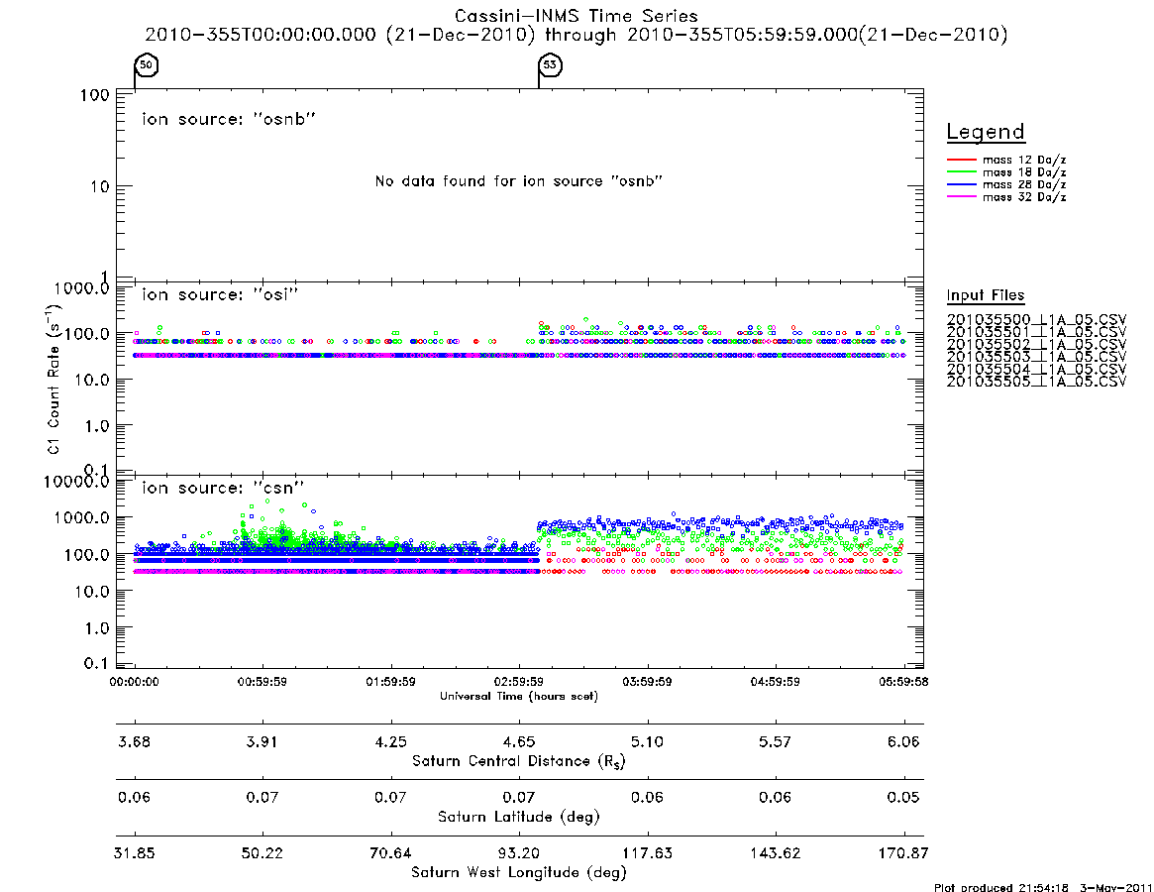Screen dimensions: 1154x892
Task: Click the ion source "osnb" label
Action: pos(229,119)
